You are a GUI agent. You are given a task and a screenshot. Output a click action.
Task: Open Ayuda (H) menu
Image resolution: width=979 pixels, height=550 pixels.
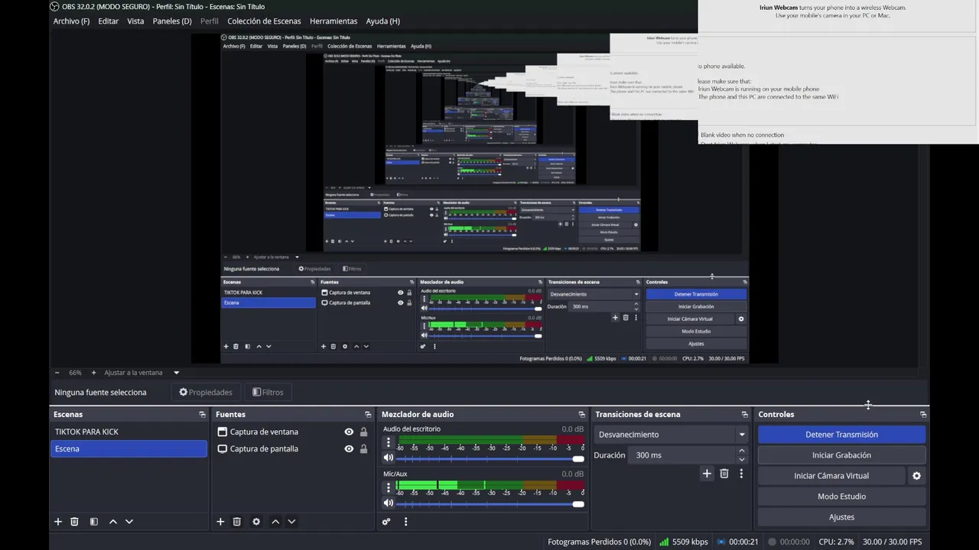click(x=382, y=21)
